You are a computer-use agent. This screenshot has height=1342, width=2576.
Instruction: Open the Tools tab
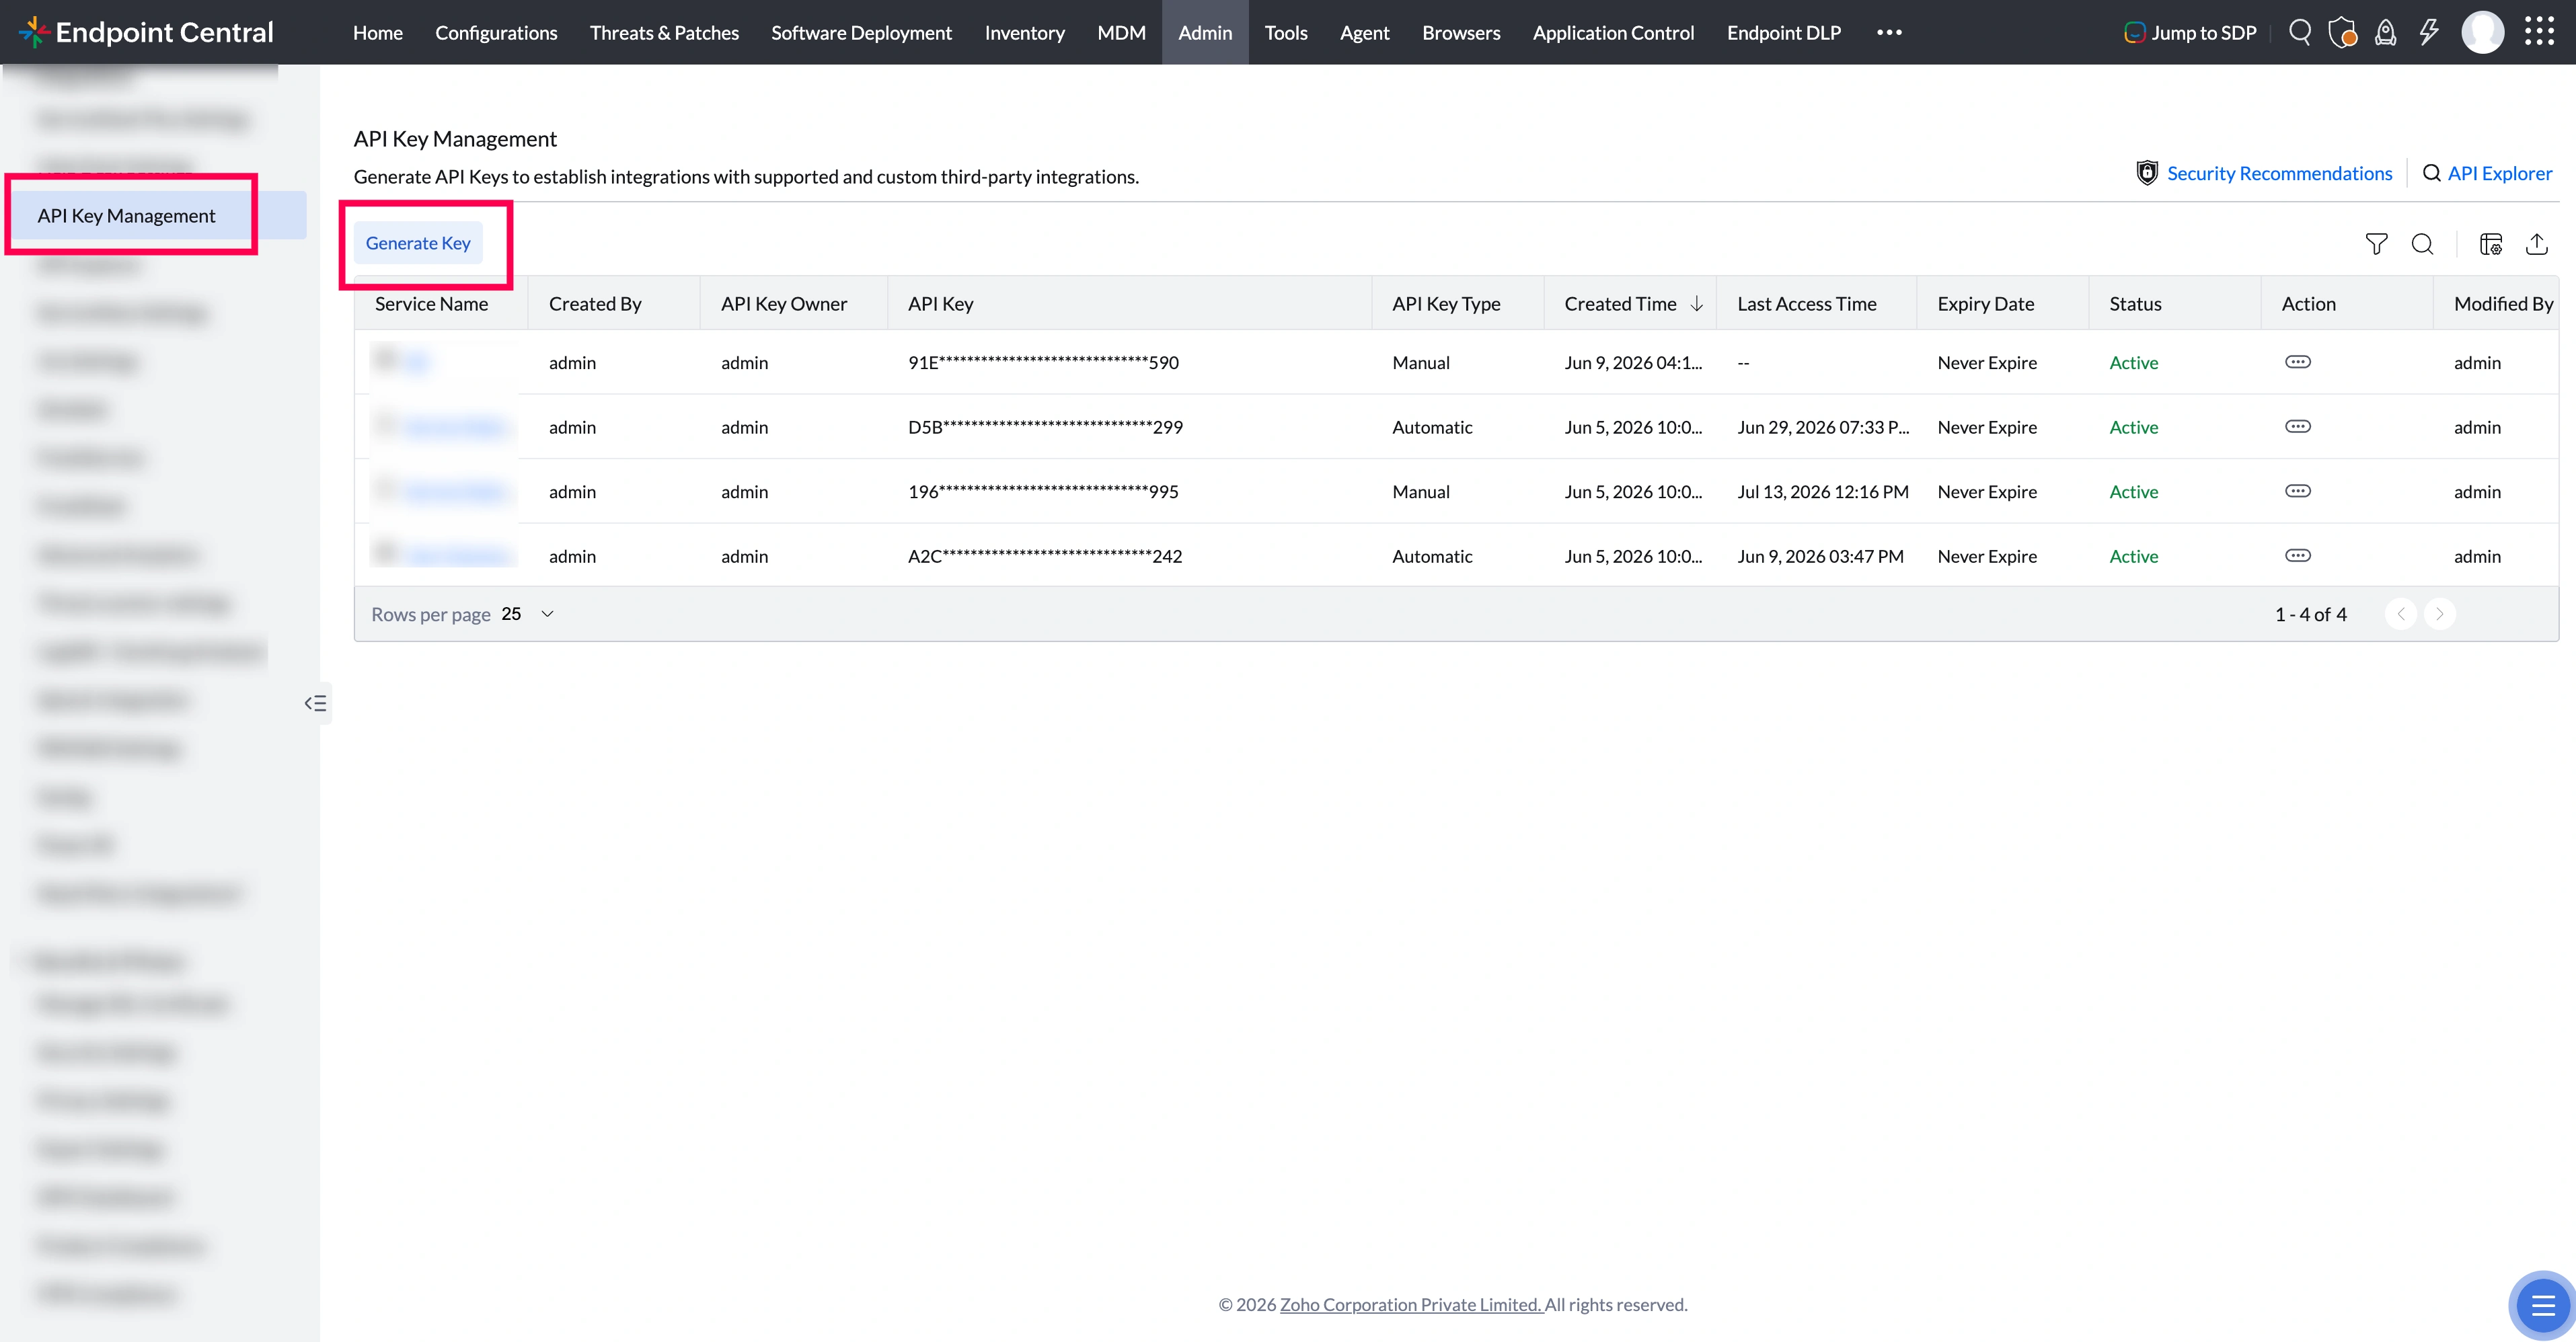[x=1286, y=32]
